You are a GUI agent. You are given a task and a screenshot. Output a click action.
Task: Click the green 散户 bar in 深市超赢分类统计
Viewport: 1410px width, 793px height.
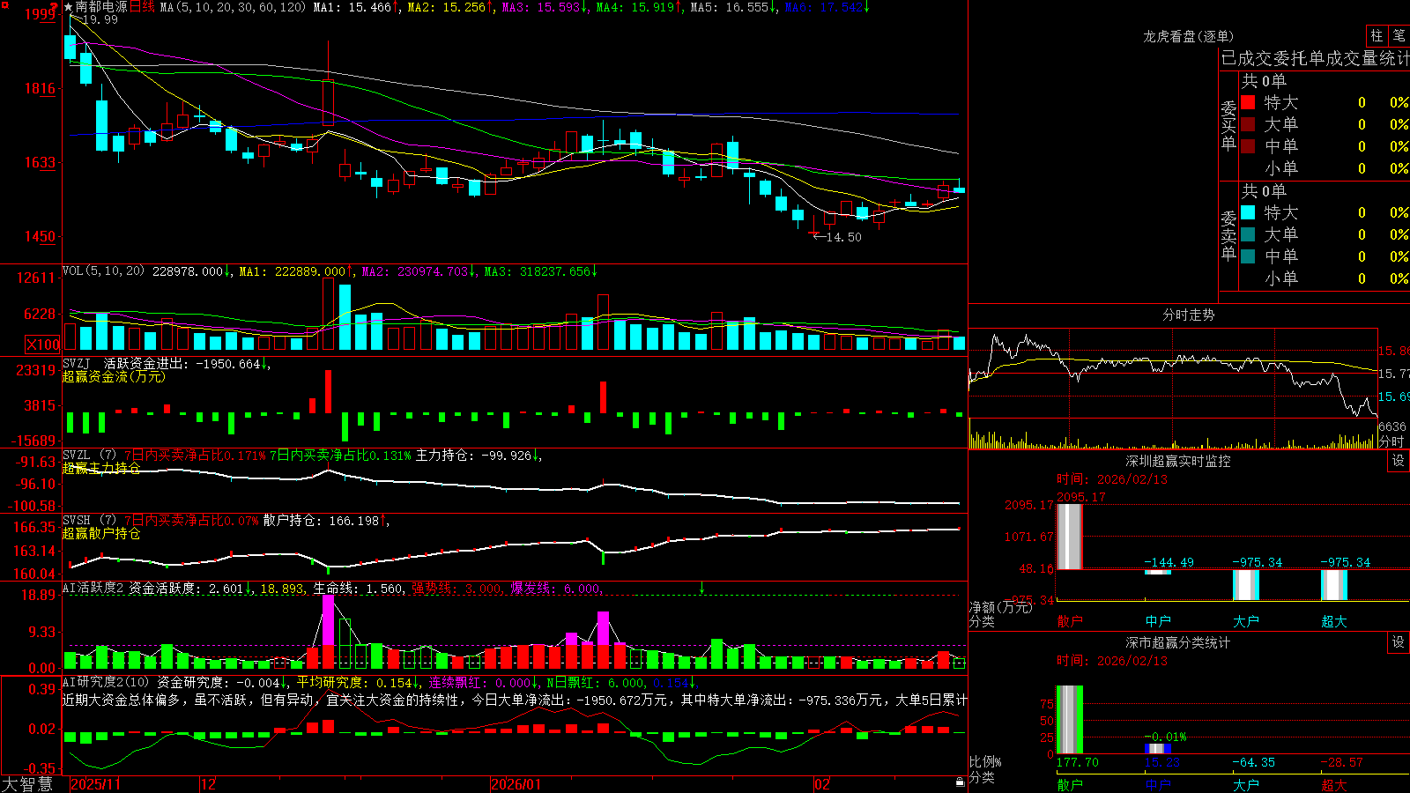tap(1069, 719)
